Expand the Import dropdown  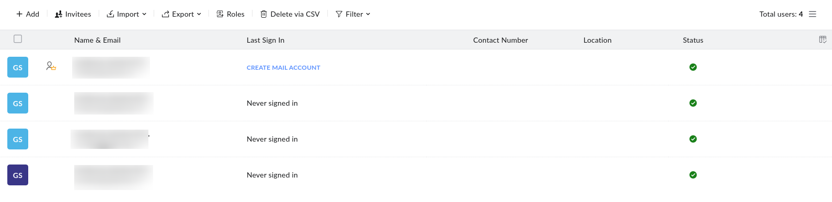tap(126, 14)
